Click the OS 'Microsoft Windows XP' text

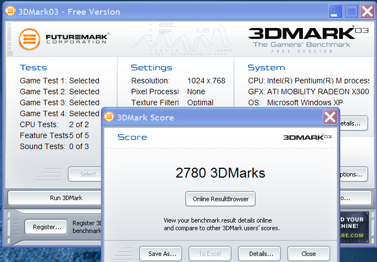pos(305,102)
